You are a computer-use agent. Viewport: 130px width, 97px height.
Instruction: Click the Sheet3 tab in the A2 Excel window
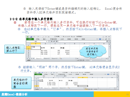tap(54, 58)
